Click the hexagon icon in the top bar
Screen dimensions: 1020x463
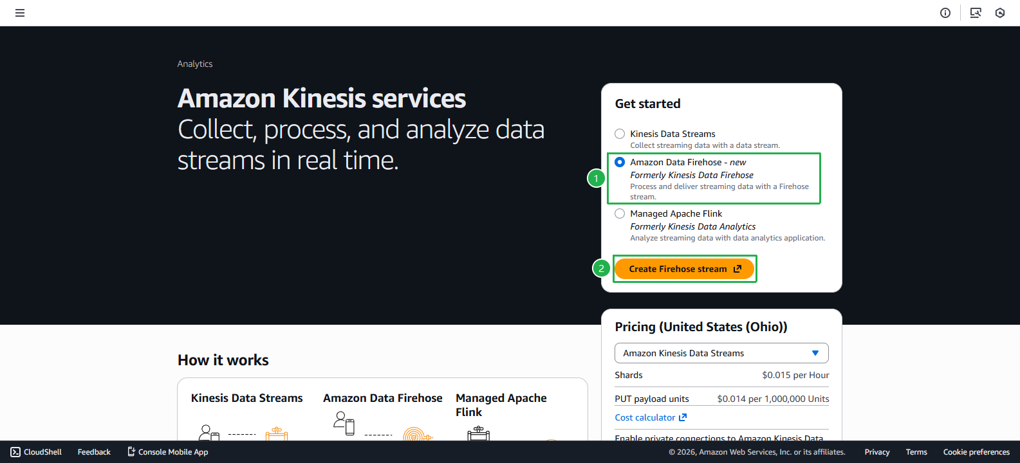coord(1000,13)
